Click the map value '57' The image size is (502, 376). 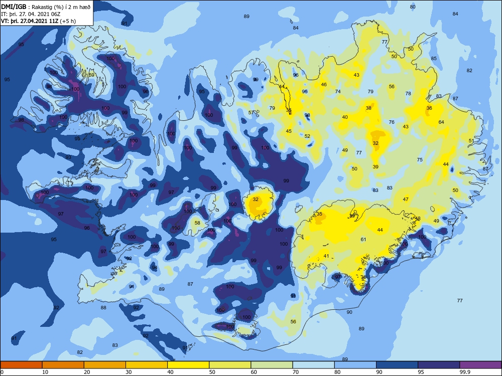click(x=251, y=112)
